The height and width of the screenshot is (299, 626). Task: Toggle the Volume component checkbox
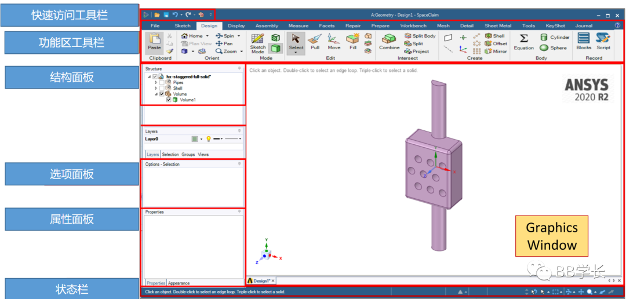(x=161, y=94)
